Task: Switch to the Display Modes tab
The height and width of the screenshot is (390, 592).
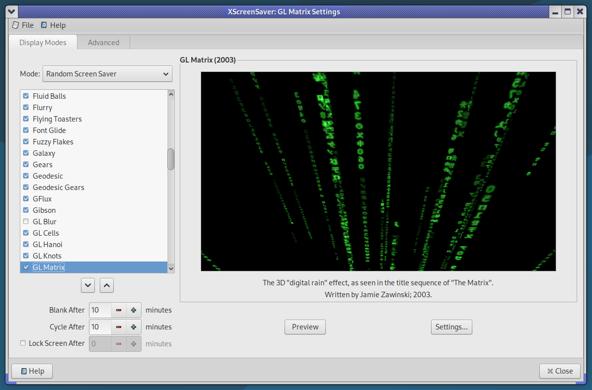Action: coord(43,43)
